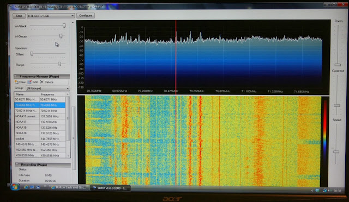Click the Delete X icon in Frequency Manager
Screen dimensions: 349x202
coord(42,82)
